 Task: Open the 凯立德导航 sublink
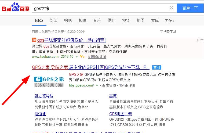click(x=44, y=96)
